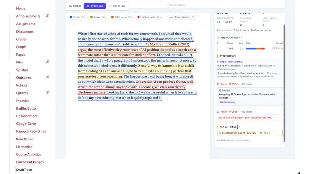Click the Type Flow layers icon

(x=88, y=6)
